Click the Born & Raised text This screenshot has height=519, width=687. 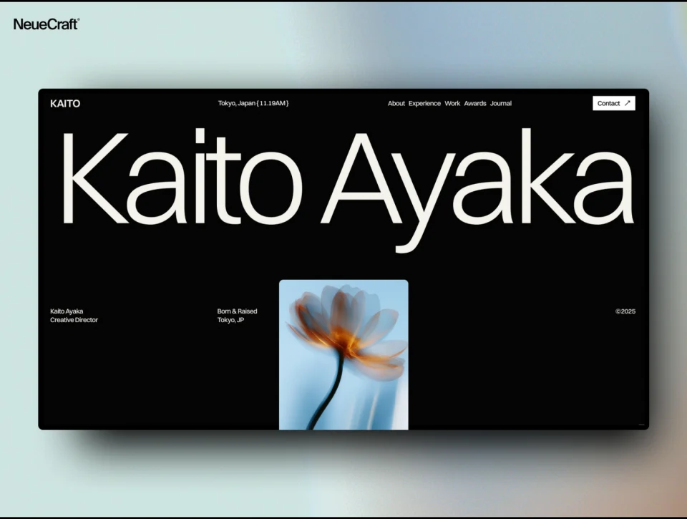pos(237,311)
